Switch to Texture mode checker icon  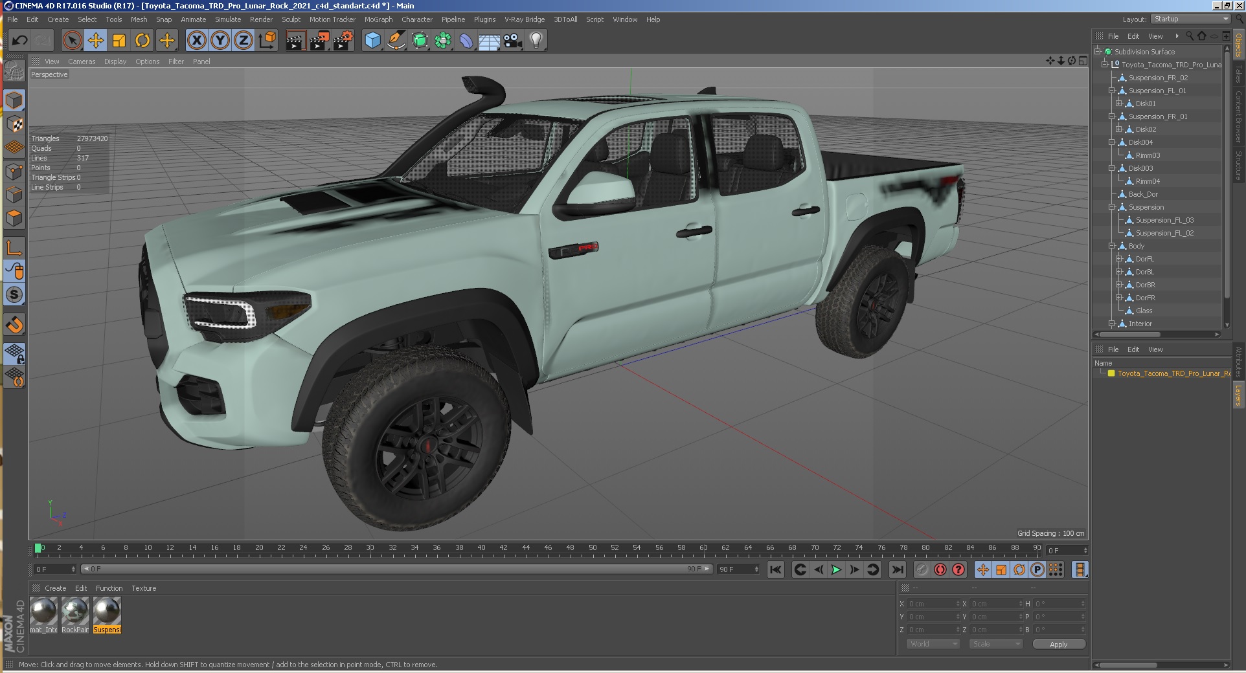pyautogui.click(x=14, y=124)
